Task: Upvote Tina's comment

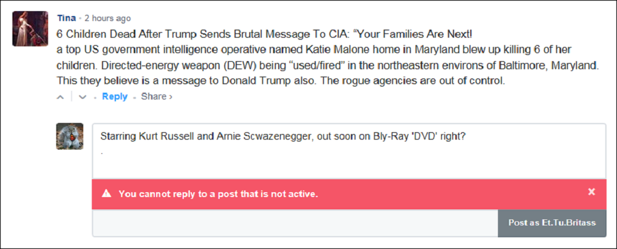Action: (60, 97)
